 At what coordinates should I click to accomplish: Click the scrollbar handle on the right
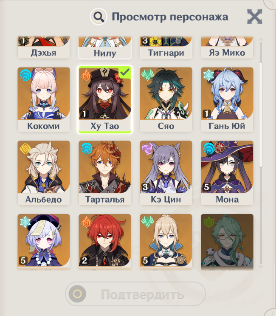[x=261, y=115]
